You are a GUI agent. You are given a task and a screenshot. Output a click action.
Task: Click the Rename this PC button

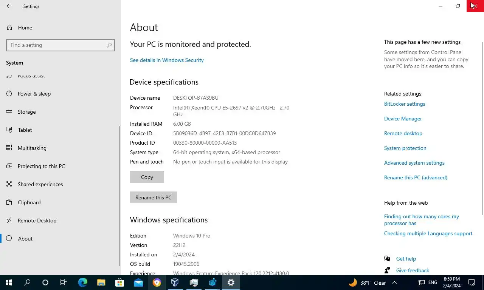pyautogui.click(x=154, y=197)
